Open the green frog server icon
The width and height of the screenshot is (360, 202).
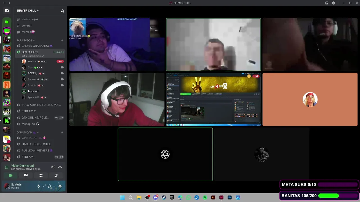click(7, 31)
